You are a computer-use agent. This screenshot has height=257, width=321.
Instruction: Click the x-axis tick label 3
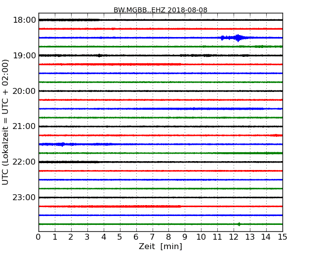tap(87, 237)
